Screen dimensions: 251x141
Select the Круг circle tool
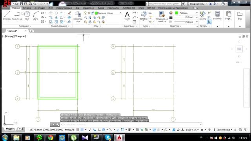[27, 16]
